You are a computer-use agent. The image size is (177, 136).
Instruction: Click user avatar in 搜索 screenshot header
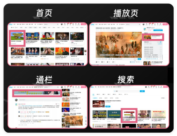pos(146,87)
